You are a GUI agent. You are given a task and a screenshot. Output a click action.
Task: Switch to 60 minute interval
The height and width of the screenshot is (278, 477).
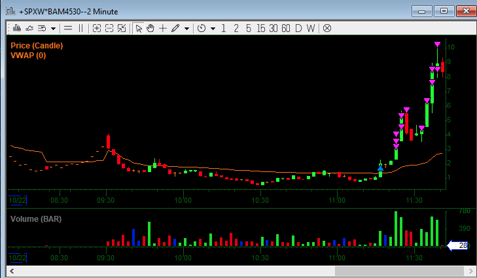click(286, 28)
